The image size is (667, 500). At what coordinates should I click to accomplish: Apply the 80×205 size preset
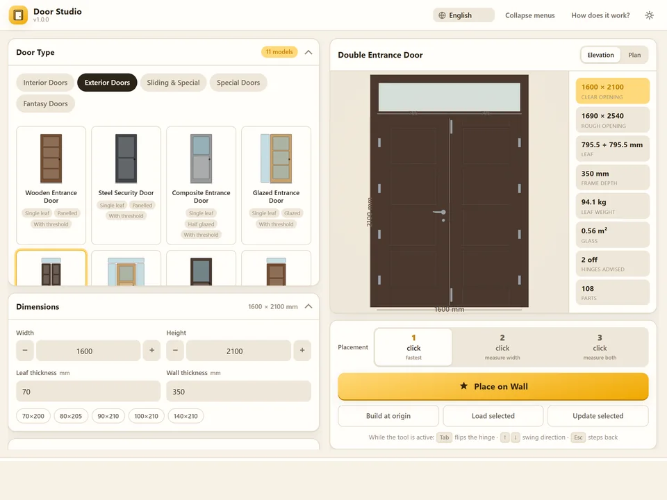[71, 416]
